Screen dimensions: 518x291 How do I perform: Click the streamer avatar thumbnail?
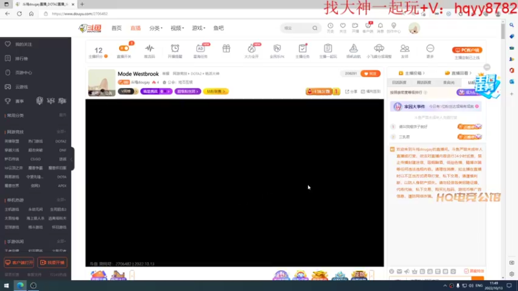[x=102, y=83]
